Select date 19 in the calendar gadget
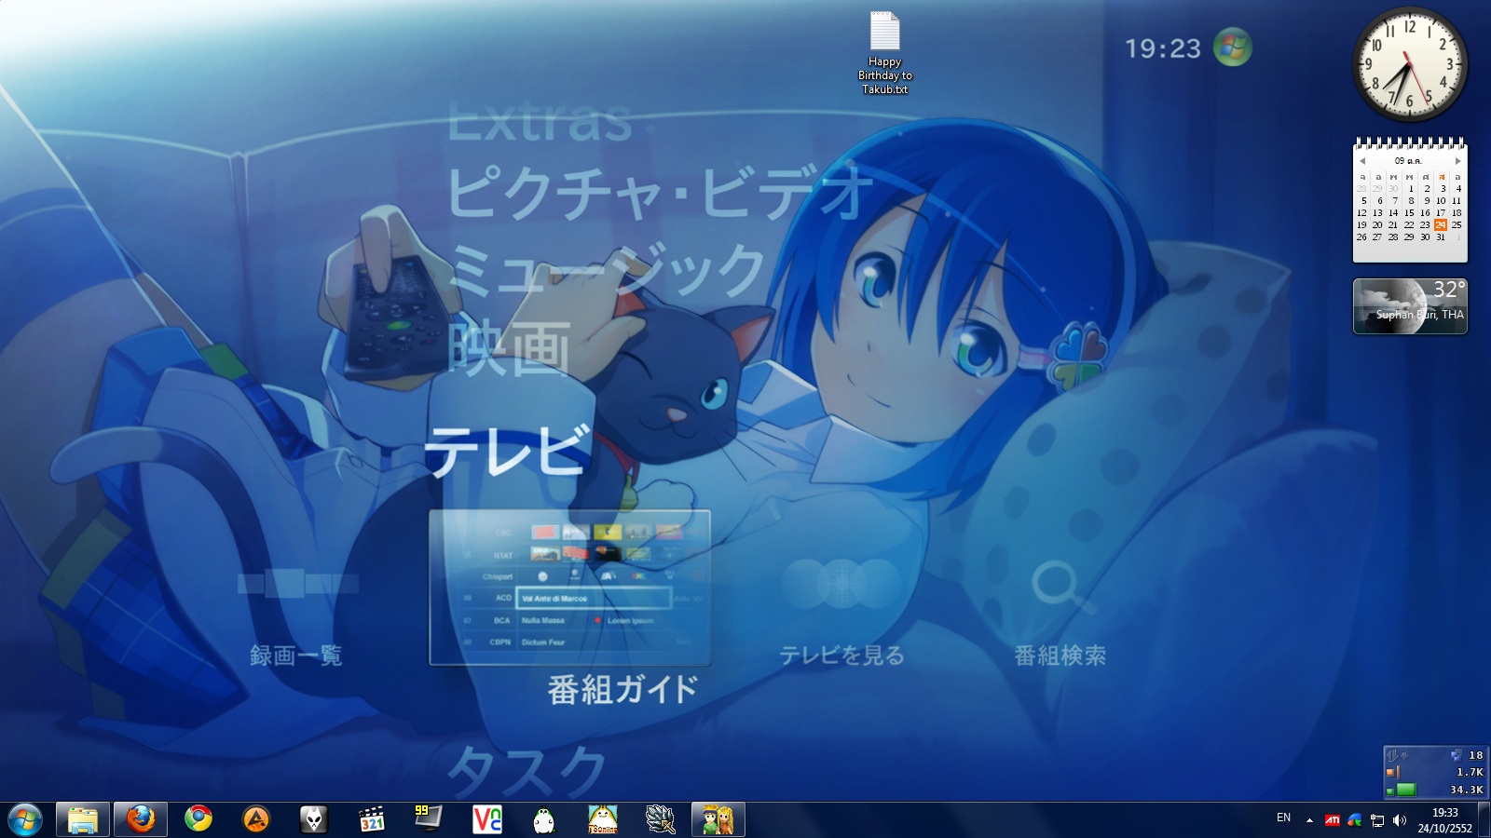Screen dimensions: 1491x838 click(1361, 224)
